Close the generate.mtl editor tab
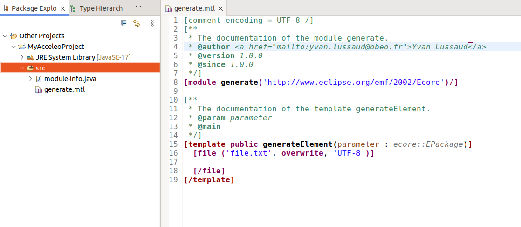Screen dimensions: 521x227 pos(220,9)
